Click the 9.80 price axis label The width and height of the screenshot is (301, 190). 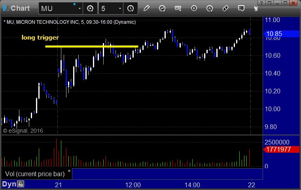(271, 127)
